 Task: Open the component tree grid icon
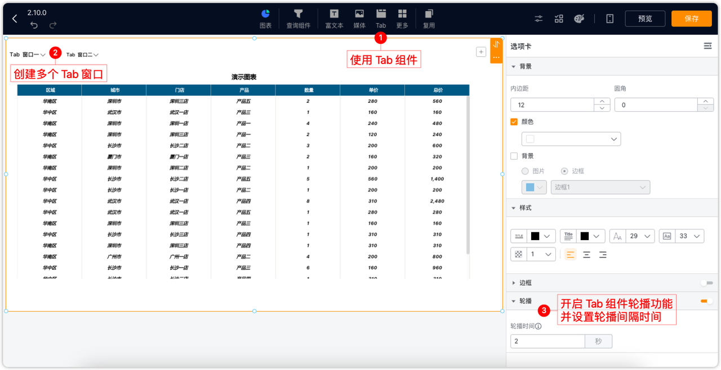click(x=559, y=18)
